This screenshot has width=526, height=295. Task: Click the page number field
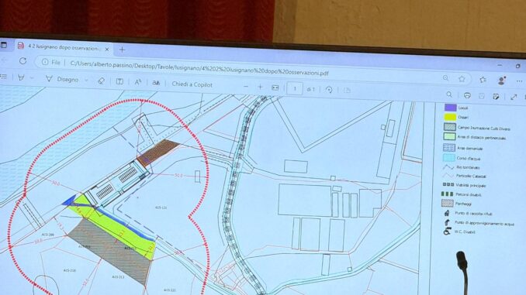point(295,89)
